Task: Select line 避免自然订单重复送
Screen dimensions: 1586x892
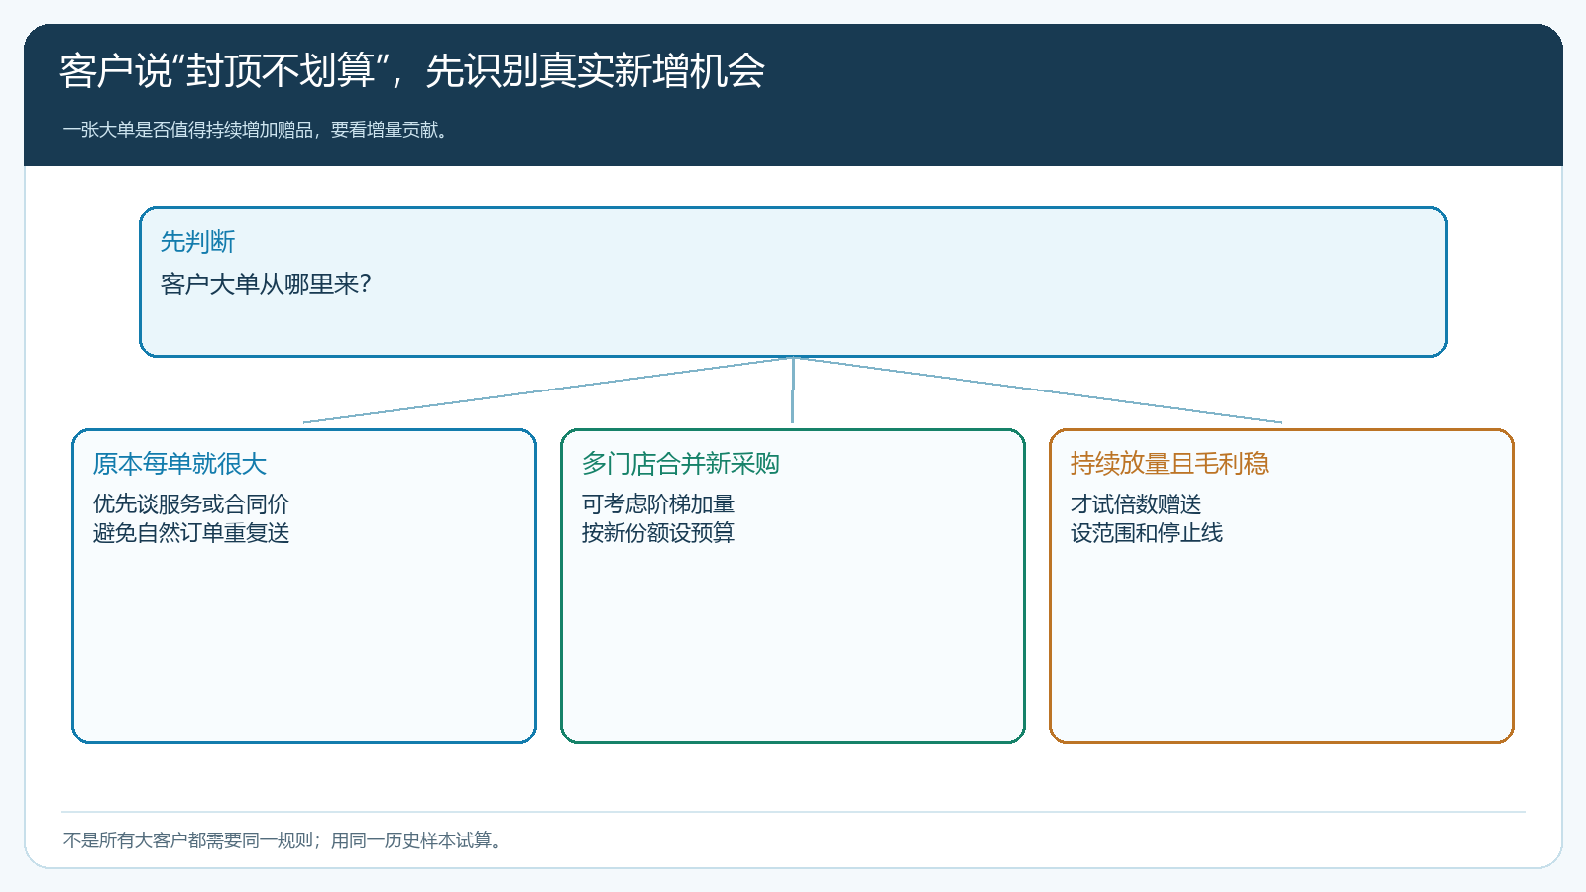Action: click(190, 533)
